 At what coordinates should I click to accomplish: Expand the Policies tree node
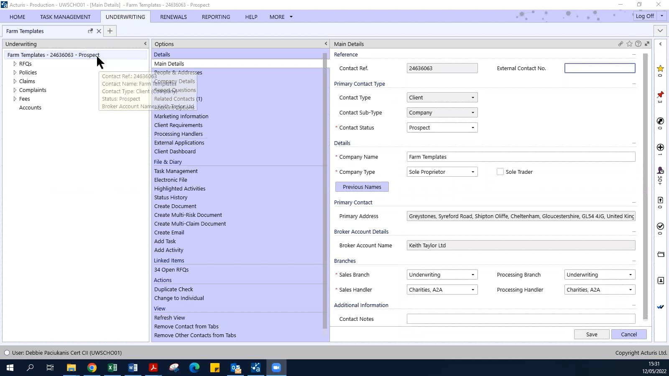pos(15,73)
